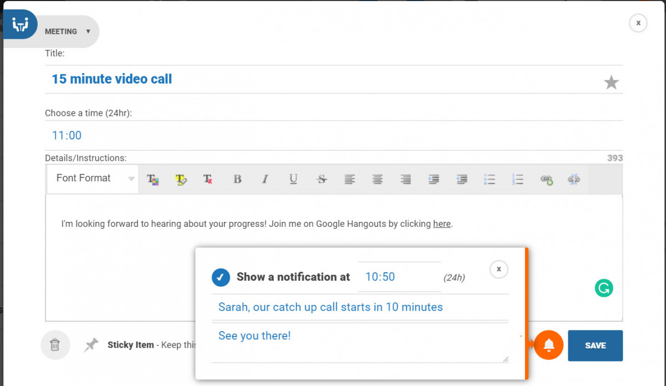Click the clear formatting icon
This screenshot has width=666, height=386.
208,179
